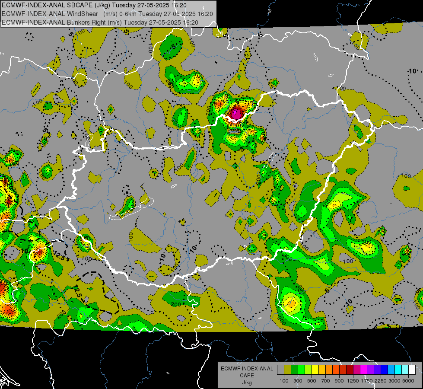This screenshot has width=423, height=389.
Task: Click the white swatch ending the legend
Action: (412, 370)
